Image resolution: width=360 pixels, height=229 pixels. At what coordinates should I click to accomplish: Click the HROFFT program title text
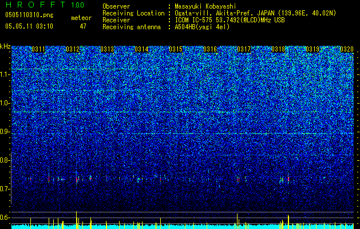pos(35,5)
